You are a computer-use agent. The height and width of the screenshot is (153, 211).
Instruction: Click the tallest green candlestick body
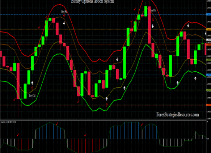tap(124, 63)
